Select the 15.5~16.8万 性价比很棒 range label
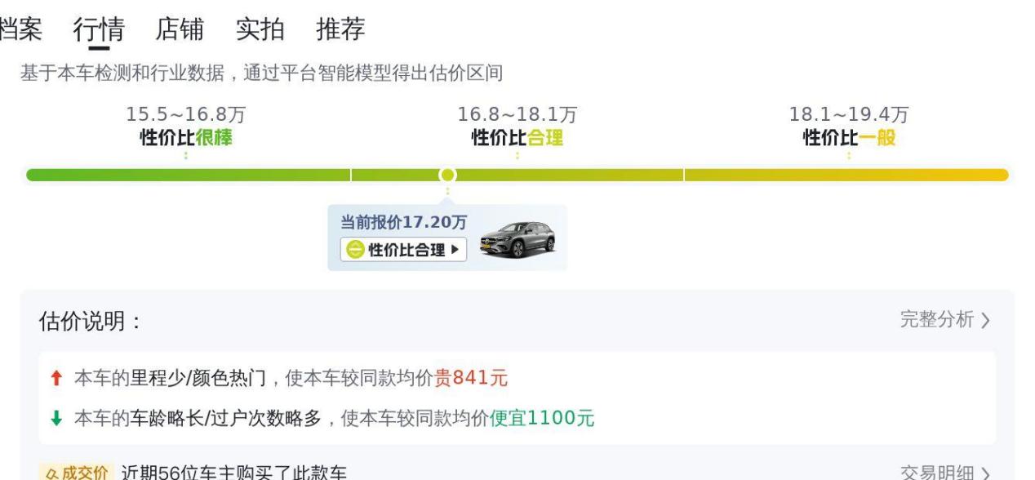The width and height of the screenshot is (1035, 480). click(x=186, y=127)
